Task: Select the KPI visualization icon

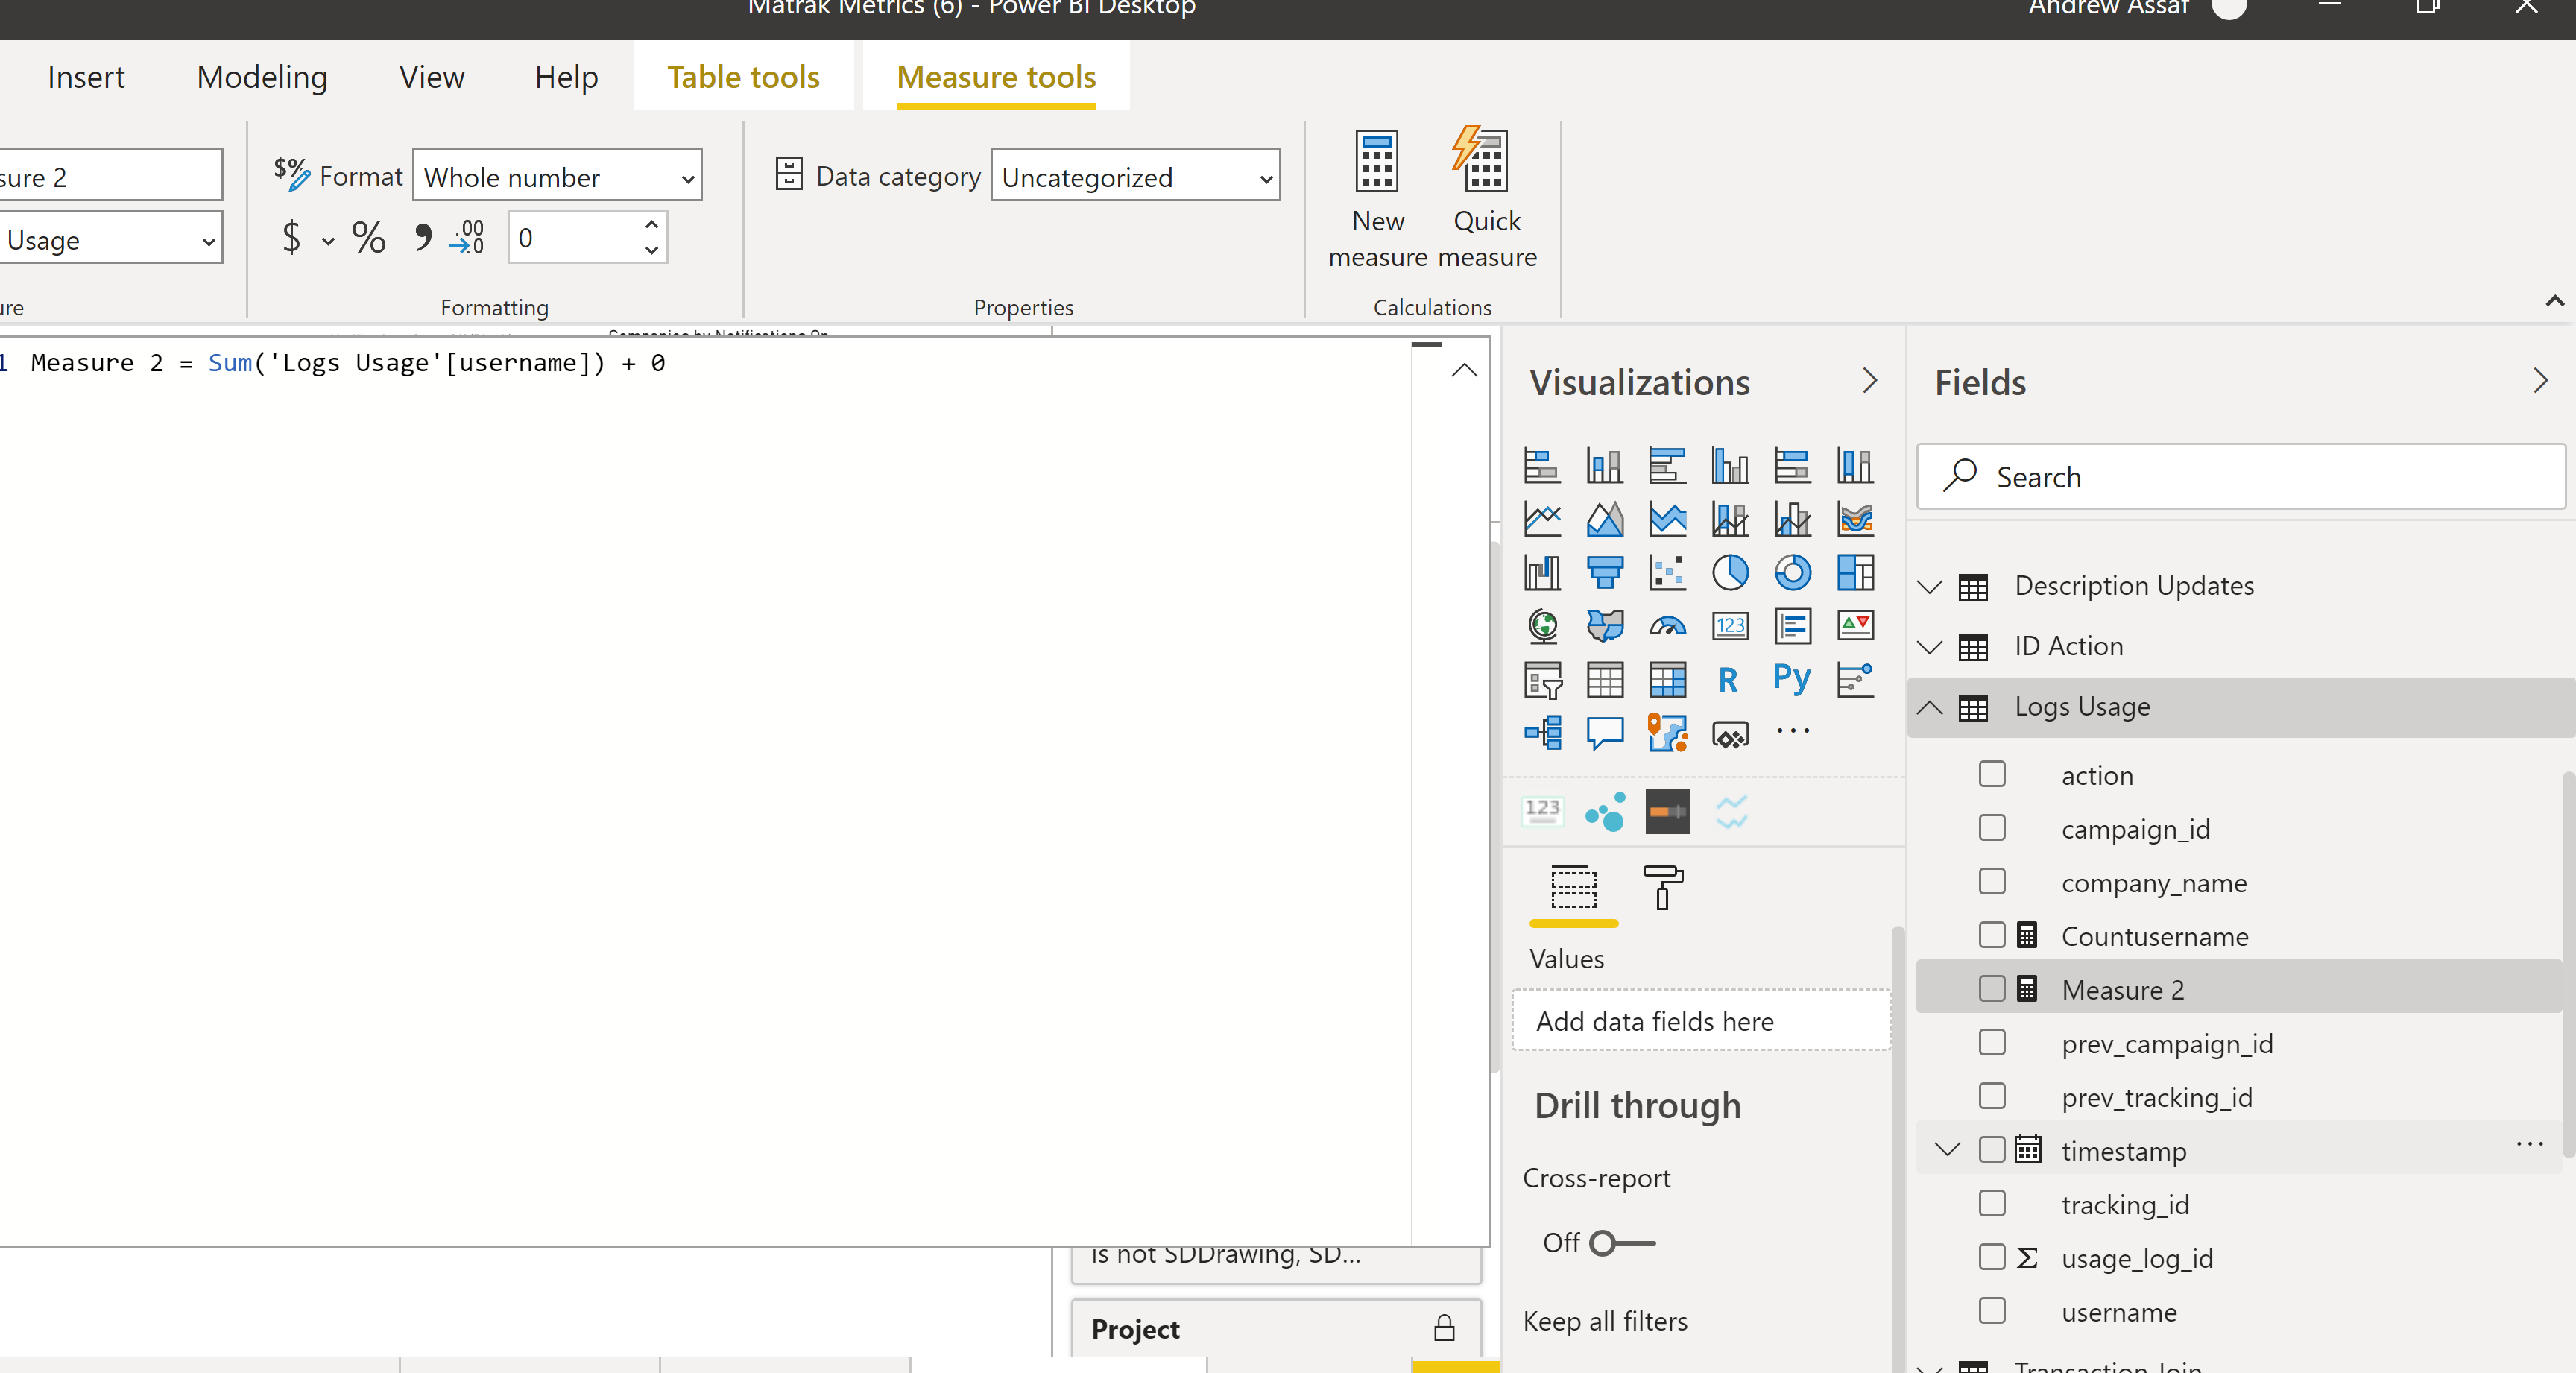Action: (1855, 627)
